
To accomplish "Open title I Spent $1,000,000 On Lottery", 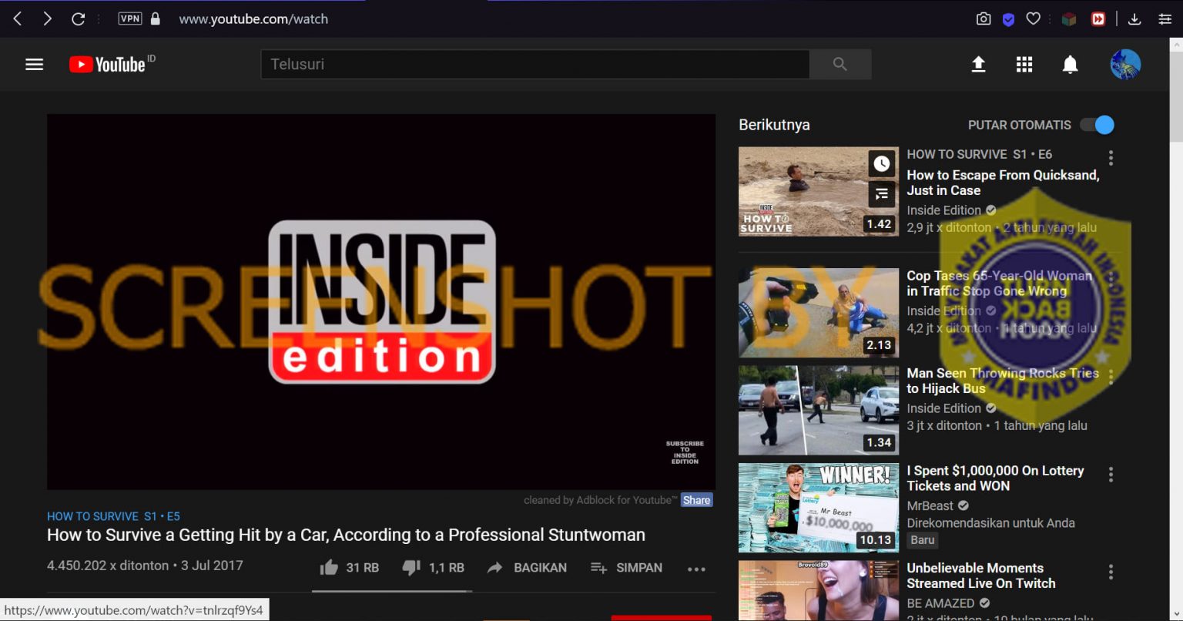I will click(995, 478).
